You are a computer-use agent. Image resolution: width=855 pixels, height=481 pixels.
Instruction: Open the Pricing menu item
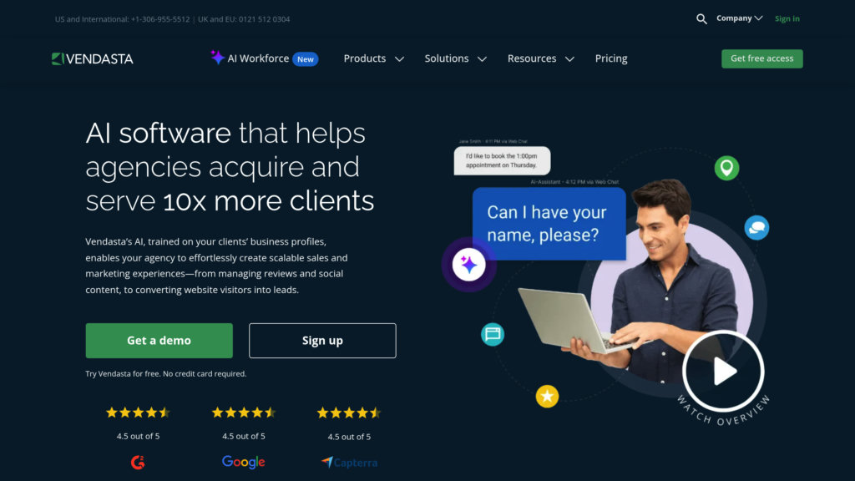pos(610,58)
